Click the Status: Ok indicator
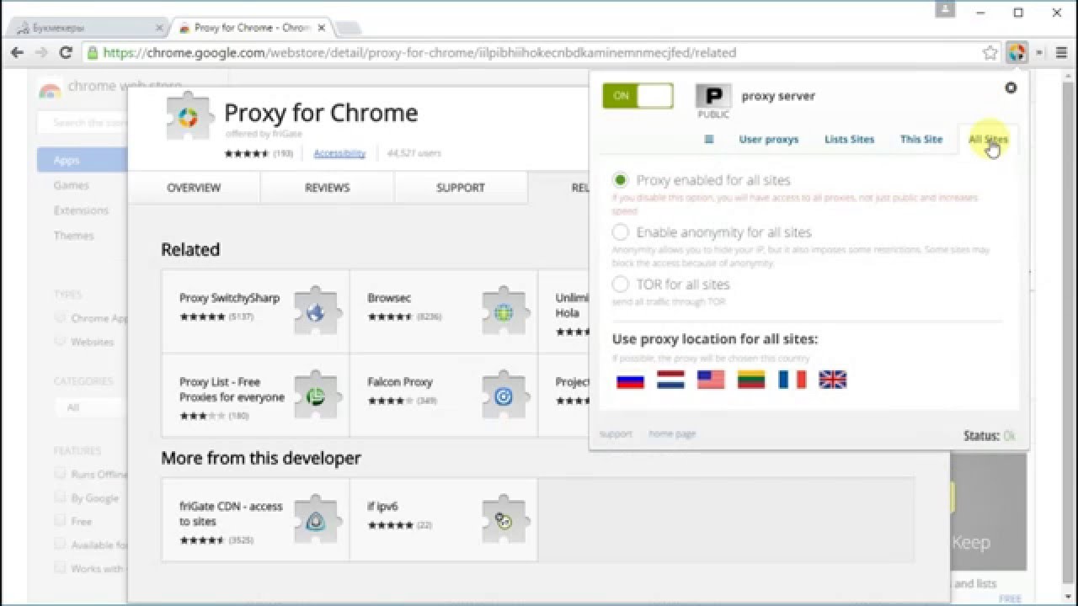The image size is (1078, 606). pos(990,436)
